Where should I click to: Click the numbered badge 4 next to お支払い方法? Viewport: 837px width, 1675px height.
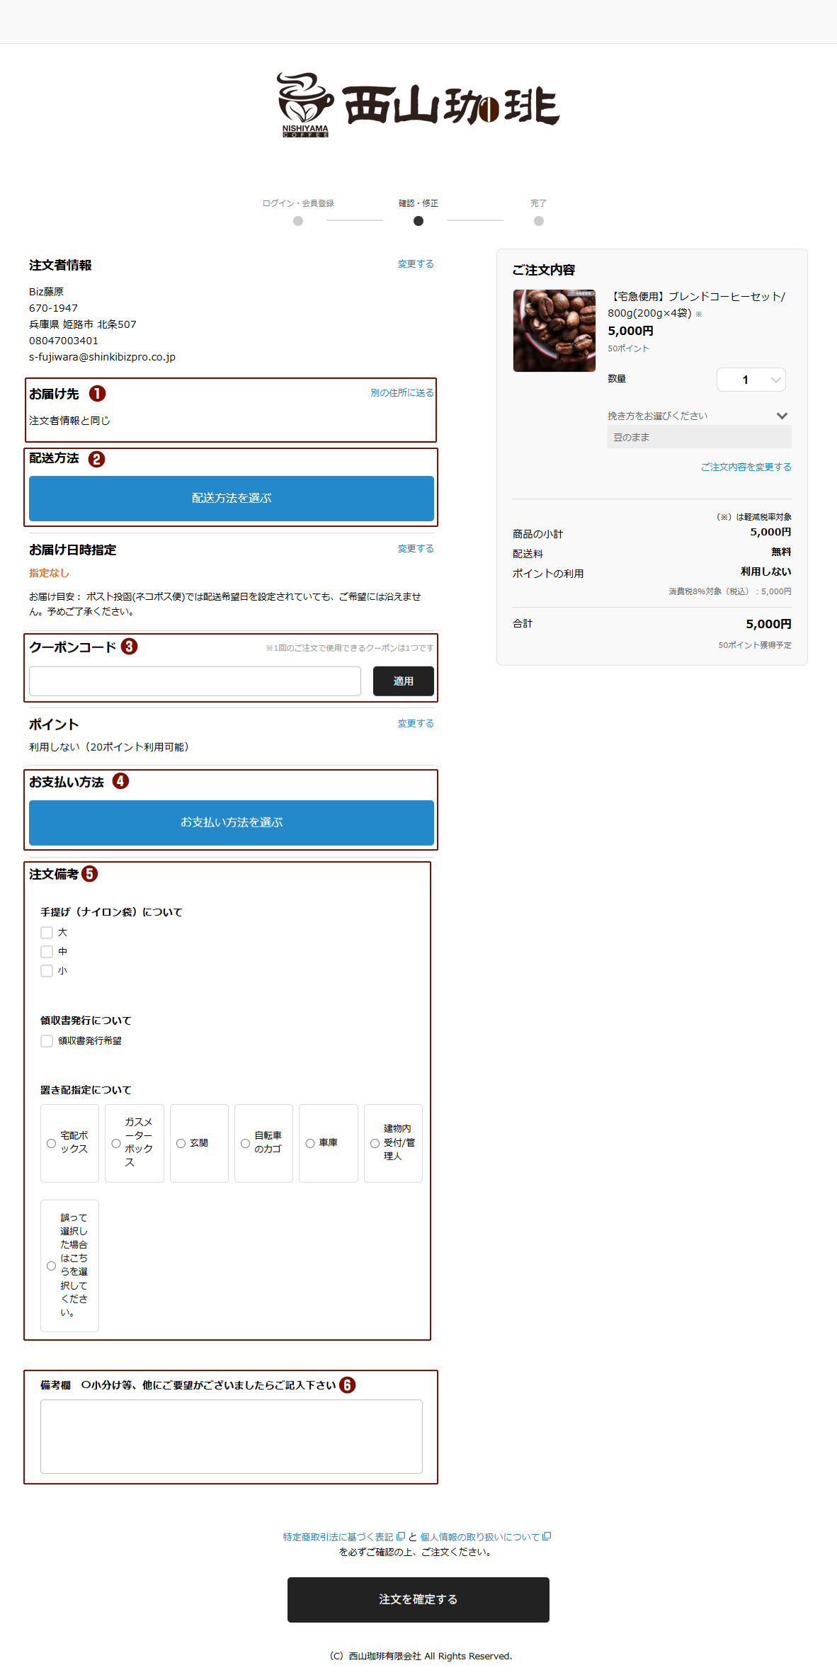(x=120, y=781)
